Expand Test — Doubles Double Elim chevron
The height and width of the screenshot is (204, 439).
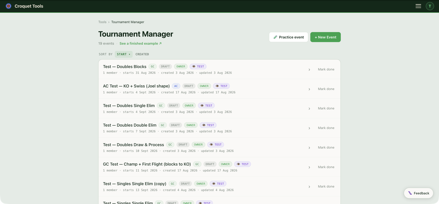pyautogui.click(x=309, y=128)
